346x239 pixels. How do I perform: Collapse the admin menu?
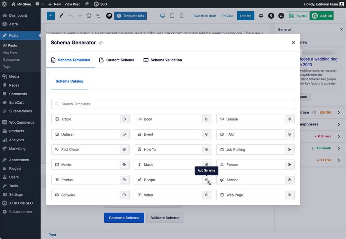click(20, 212)
